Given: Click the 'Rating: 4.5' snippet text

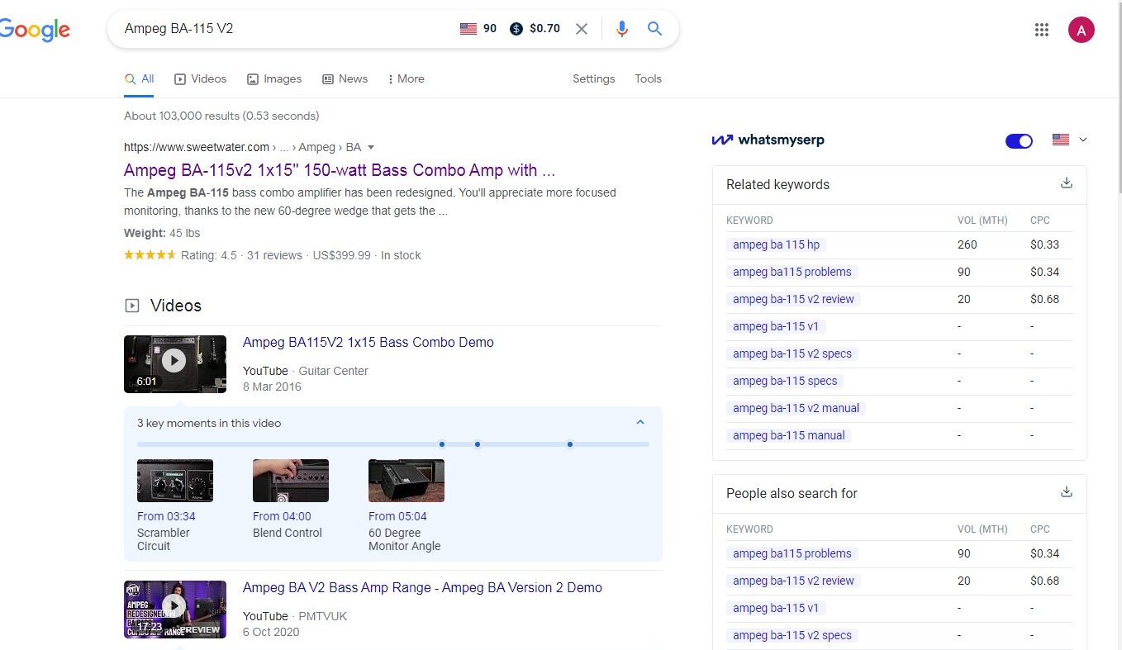Looking at the screenshot, I should coord(210,255).
